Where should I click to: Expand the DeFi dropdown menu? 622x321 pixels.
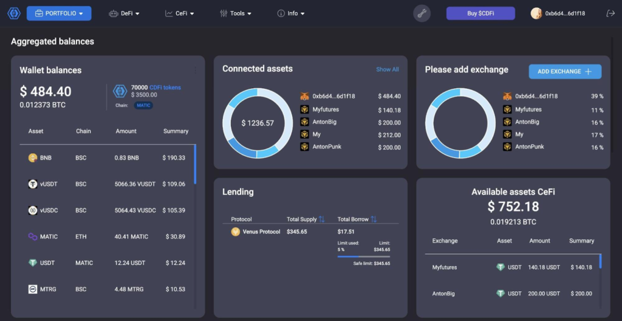click(x=125, y=13)
